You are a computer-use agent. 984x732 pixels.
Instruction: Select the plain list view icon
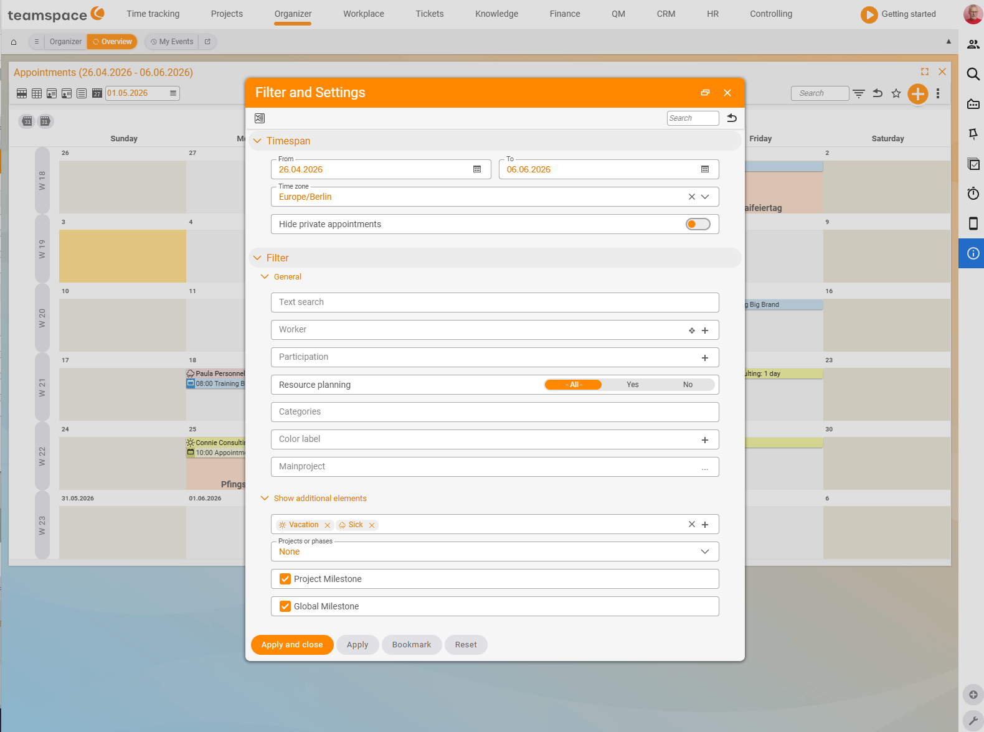[x=82, y=93]
